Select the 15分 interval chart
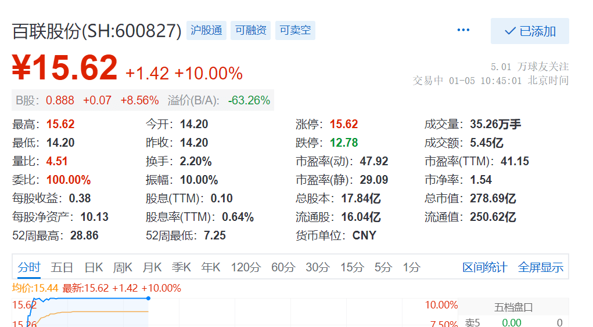Viewport: 593px width, 327px height. 352,267
